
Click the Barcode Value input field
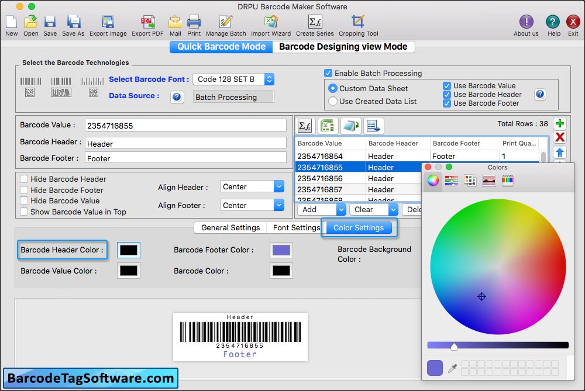[185, 125]
